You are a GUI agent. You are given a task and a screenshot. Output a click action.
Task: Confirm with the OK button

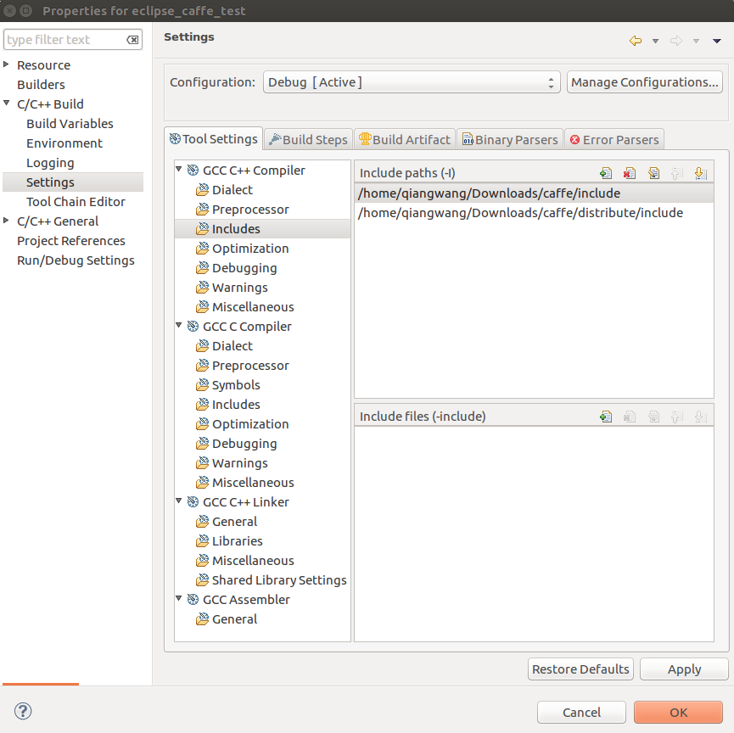click(678, 713)
